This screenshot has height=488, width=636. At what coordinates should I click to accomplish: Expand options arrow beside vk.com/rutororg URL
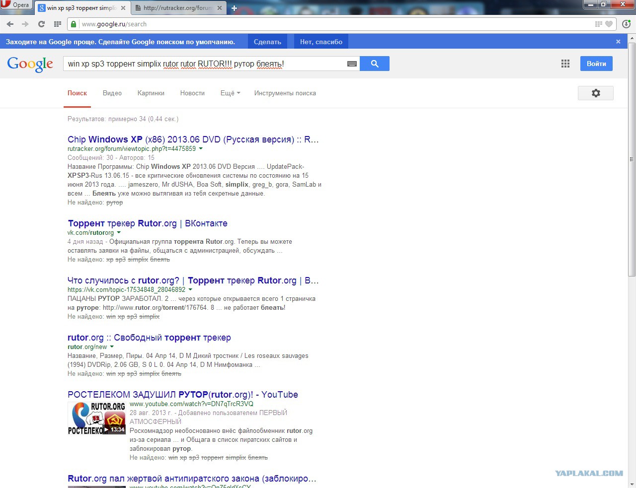(119, 232)
